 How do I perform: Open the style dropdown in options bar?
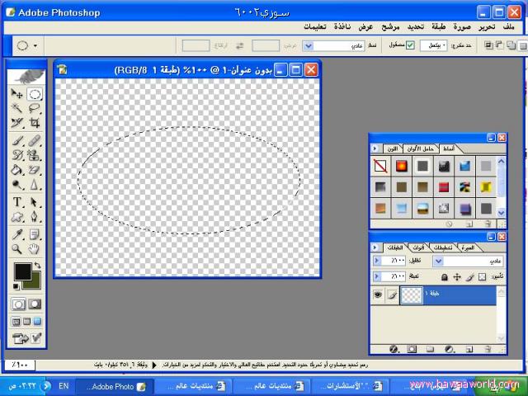click(x=308, y=46)
